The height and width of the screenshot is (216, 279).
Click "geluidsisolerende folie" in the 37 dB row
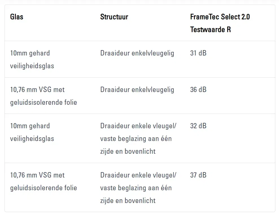pos(43,188)
